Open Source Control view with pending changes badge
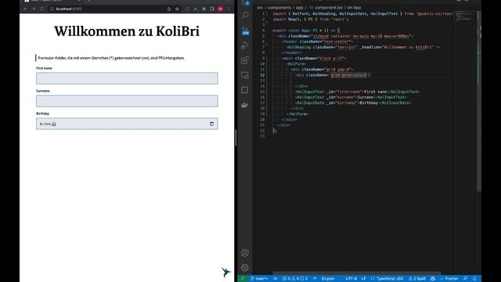 (245, 31)
